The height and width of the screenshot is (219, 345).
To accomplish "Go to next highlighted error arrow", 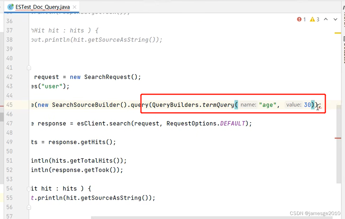I will (x=335, y=19).
